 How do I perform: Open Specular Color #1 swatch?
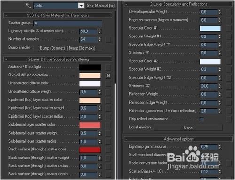(x=210, y=29)
